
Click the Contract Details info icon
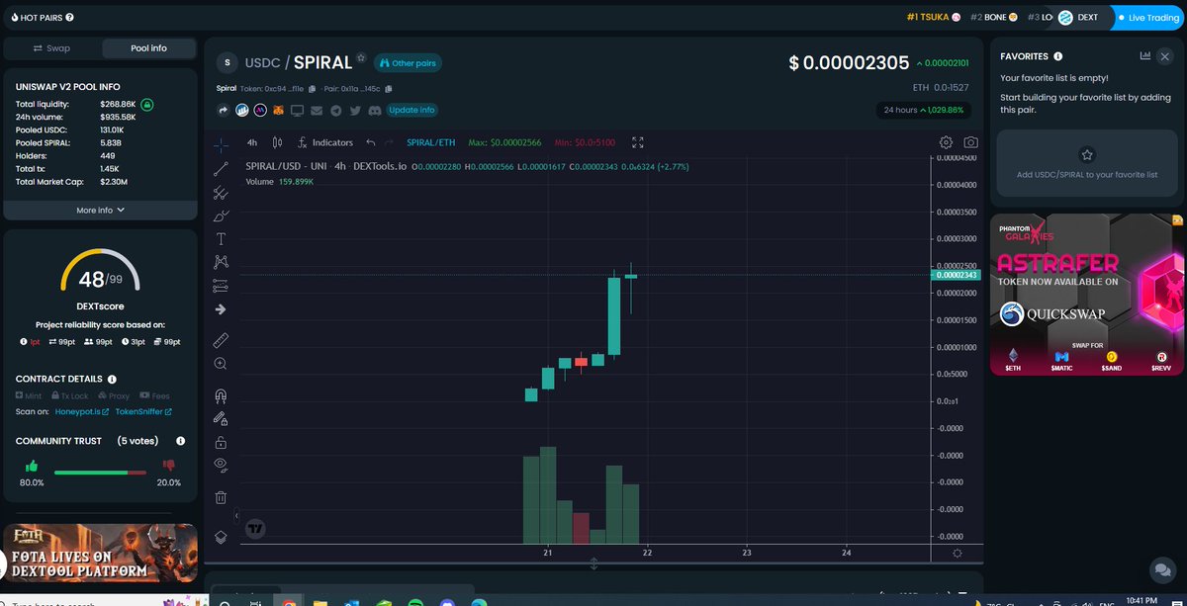click(112, 379)
